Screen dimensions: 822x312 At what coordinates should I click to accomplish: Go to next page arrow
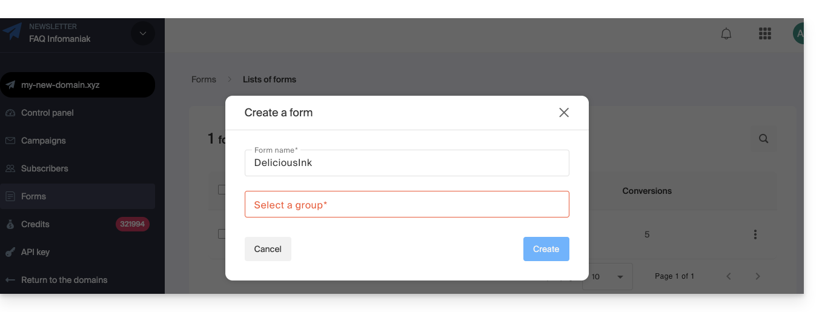pyautogui.click(x=757, y=276)
